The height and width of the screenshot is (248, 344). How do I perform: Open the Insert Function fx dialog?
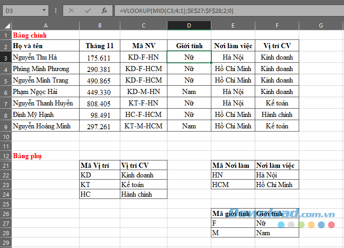click(104, 11)
